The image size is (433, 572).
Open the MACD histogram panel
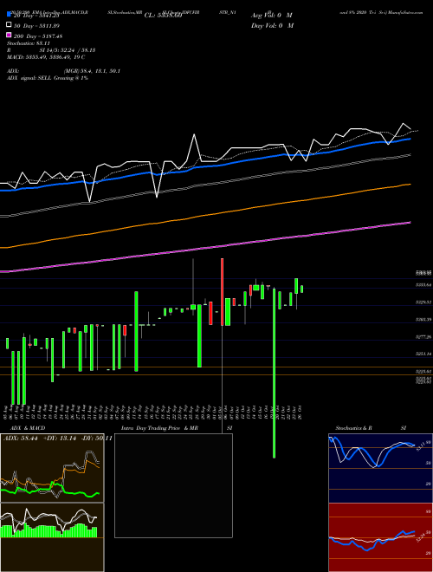[52, 537]
